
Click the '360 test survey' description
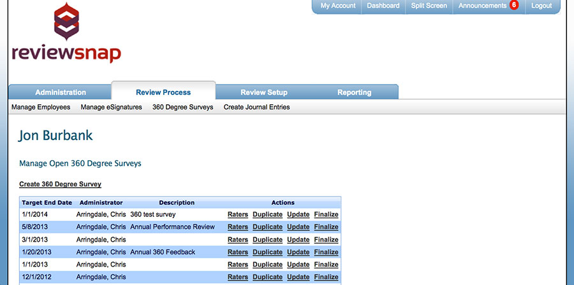[x=153, y=214]
